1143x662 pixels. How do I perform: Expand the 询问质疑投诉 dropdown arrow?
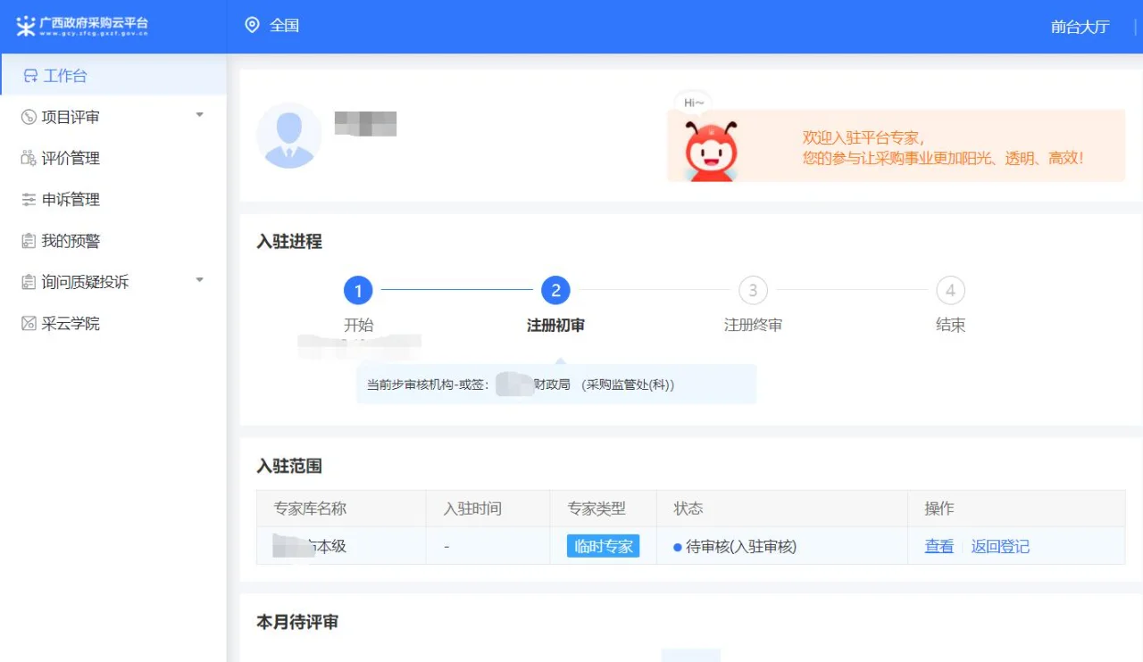[200, 281]
